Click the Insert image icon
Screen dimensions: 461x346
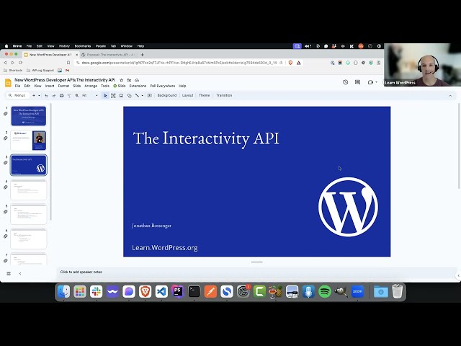tap(121, 96)
